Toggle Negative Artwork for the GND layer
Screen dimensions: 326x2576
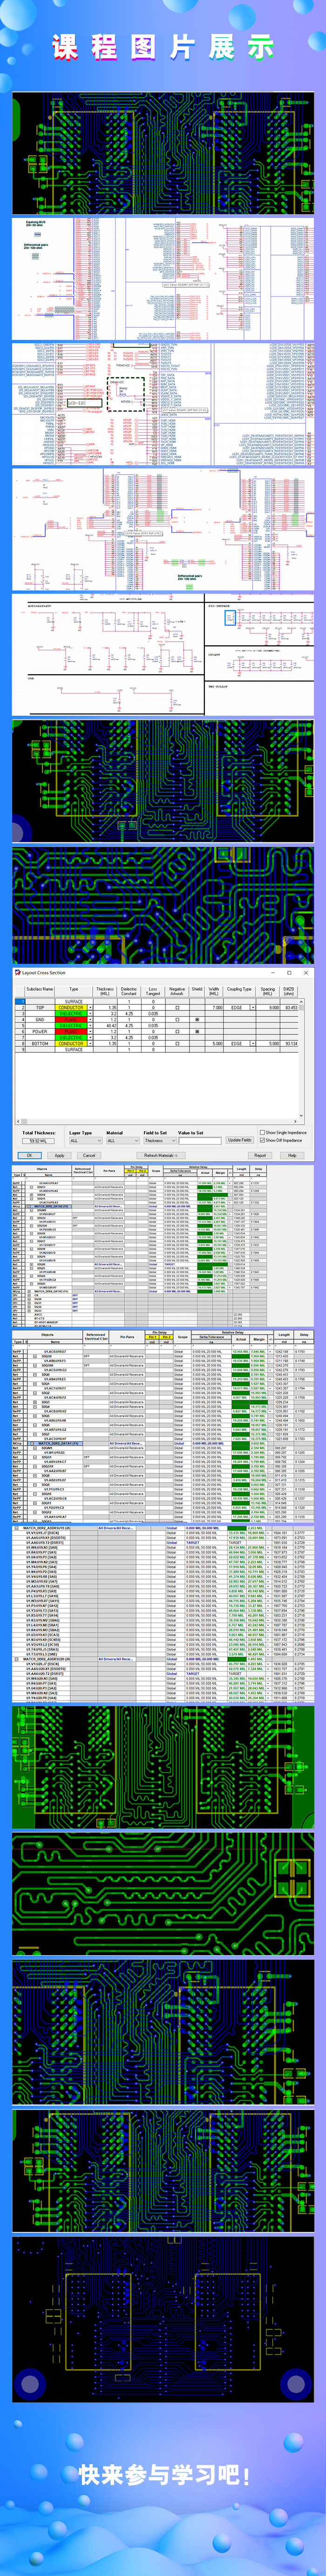point(177,1019)
